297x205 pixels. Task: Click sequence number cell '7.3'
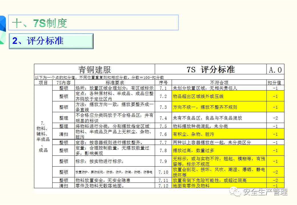pyautogui.click(x=163, y=107)
